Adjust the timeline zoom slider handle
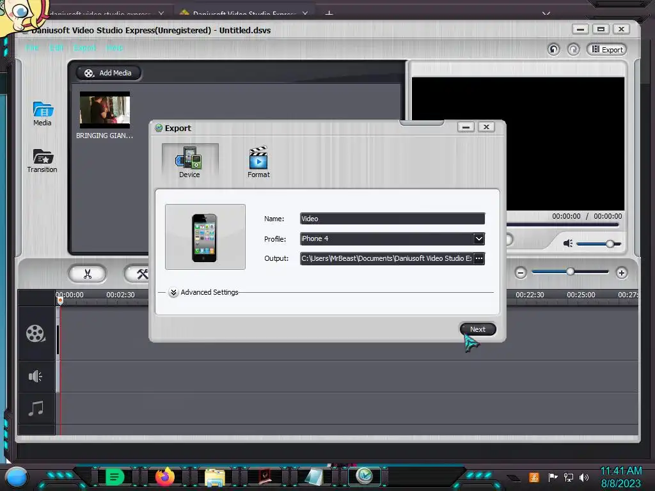Screen dimensions: 655x491 point(570,272)
